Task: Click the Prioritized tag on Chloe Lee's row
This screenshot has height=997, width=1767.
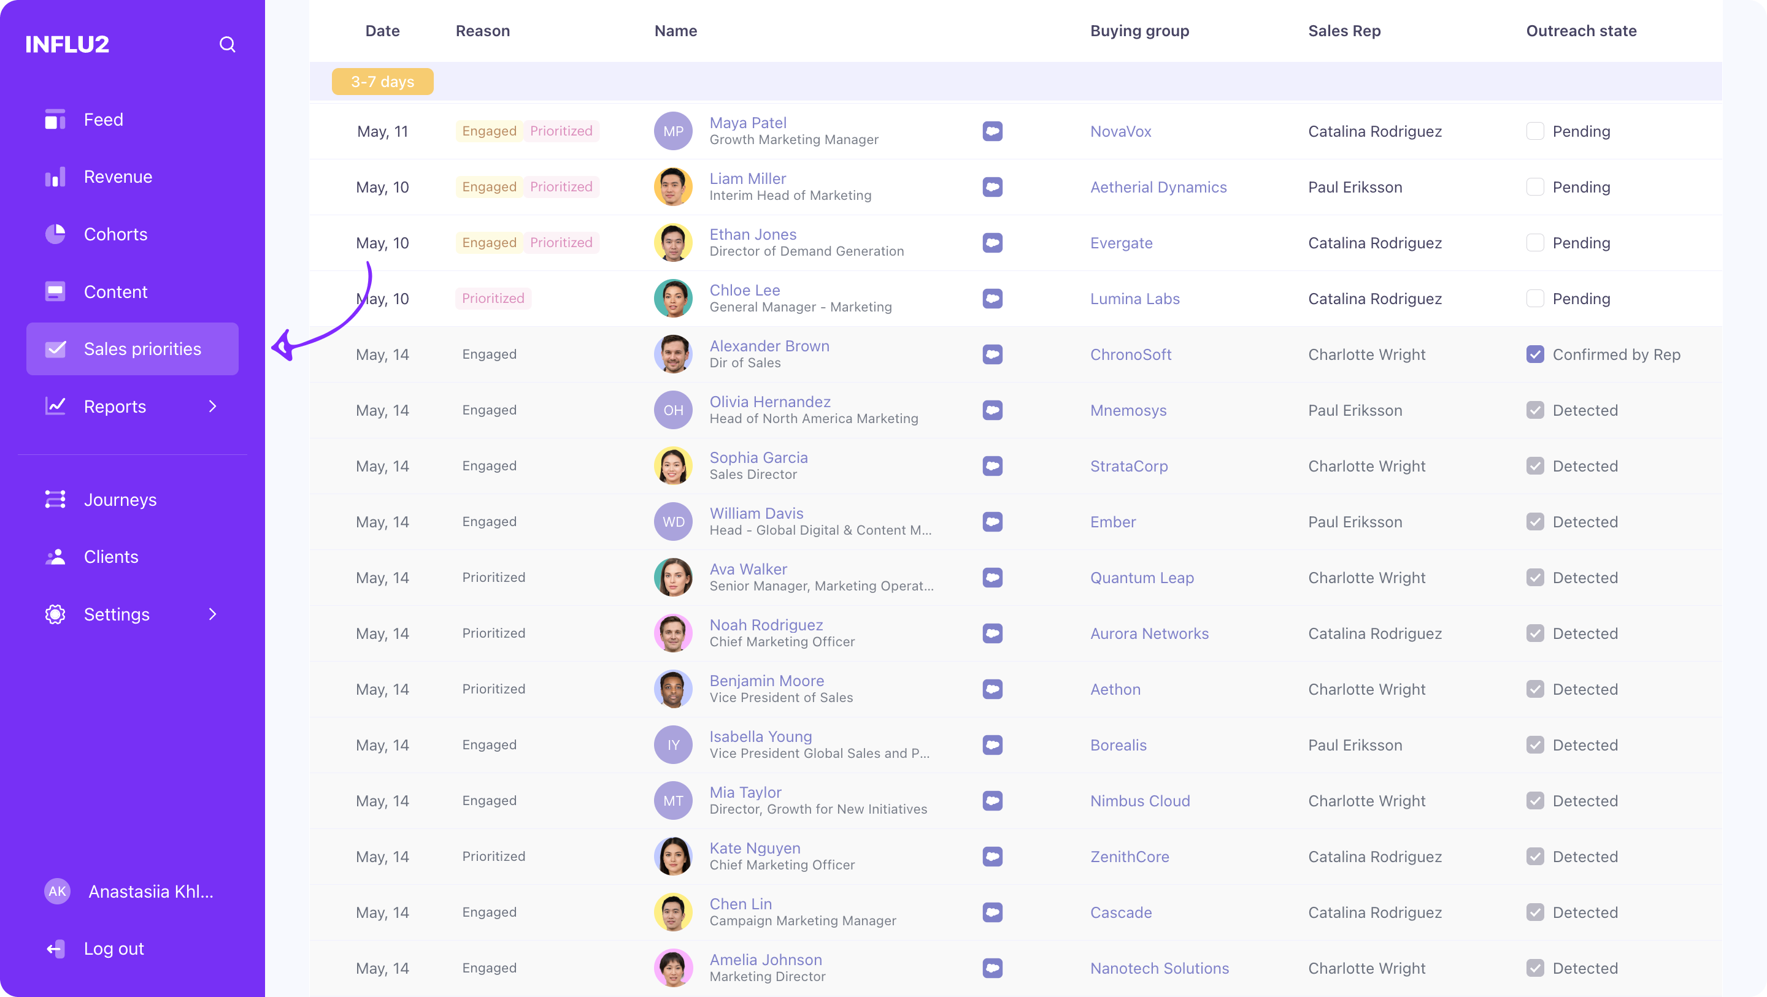Action: point(493,298)
